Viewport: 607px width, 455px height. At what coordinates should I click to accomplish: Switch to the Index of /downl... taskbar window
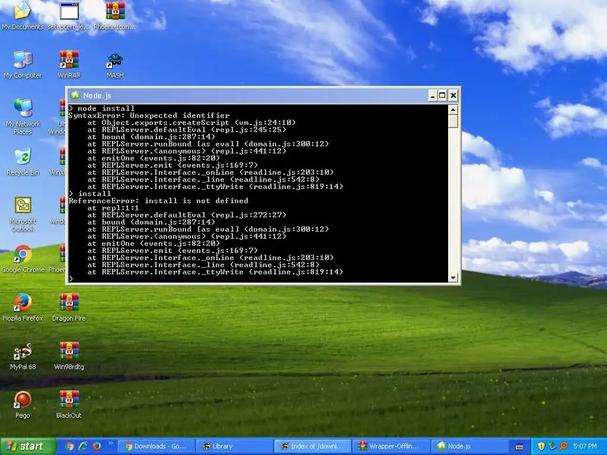[x=312, y=446]
